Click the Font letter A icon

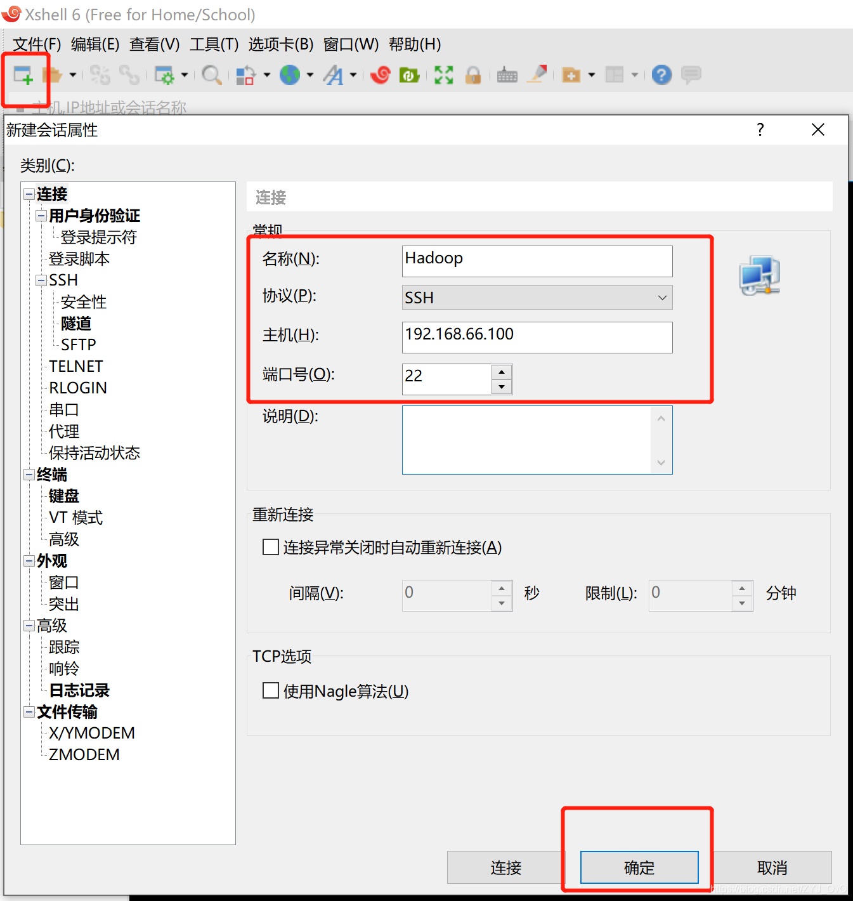pos(334,75)
